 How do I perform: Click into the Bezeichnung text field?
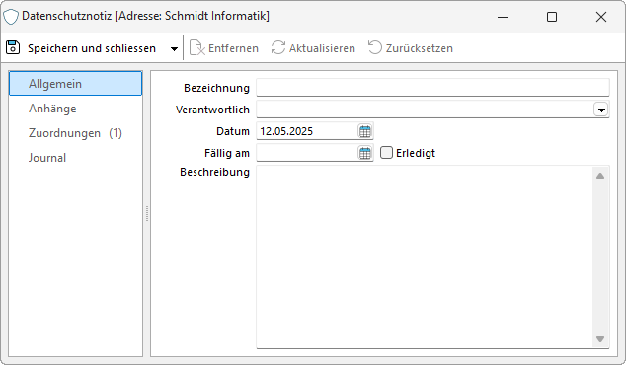click(432, 88)
